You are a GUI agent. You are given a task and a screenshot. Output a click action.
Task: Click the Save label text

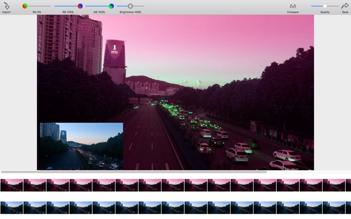[345, 12]
